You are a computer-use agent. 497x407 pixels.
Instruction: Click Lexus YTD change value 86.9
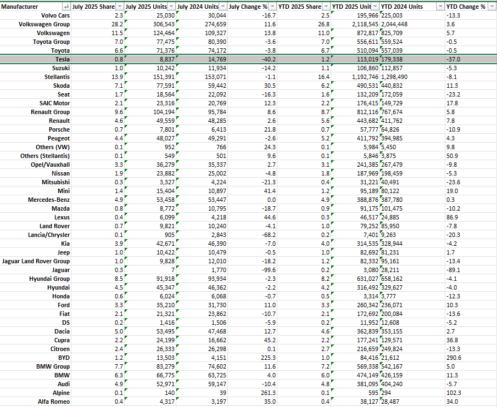click(471, 217)
